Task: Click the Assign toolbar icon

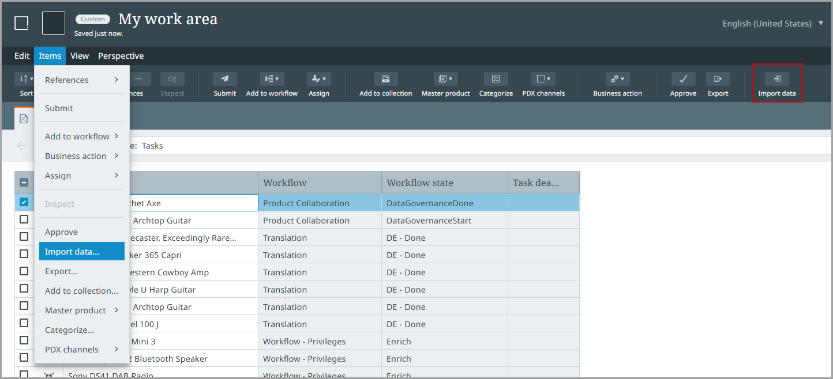Action: click(318, 79)
